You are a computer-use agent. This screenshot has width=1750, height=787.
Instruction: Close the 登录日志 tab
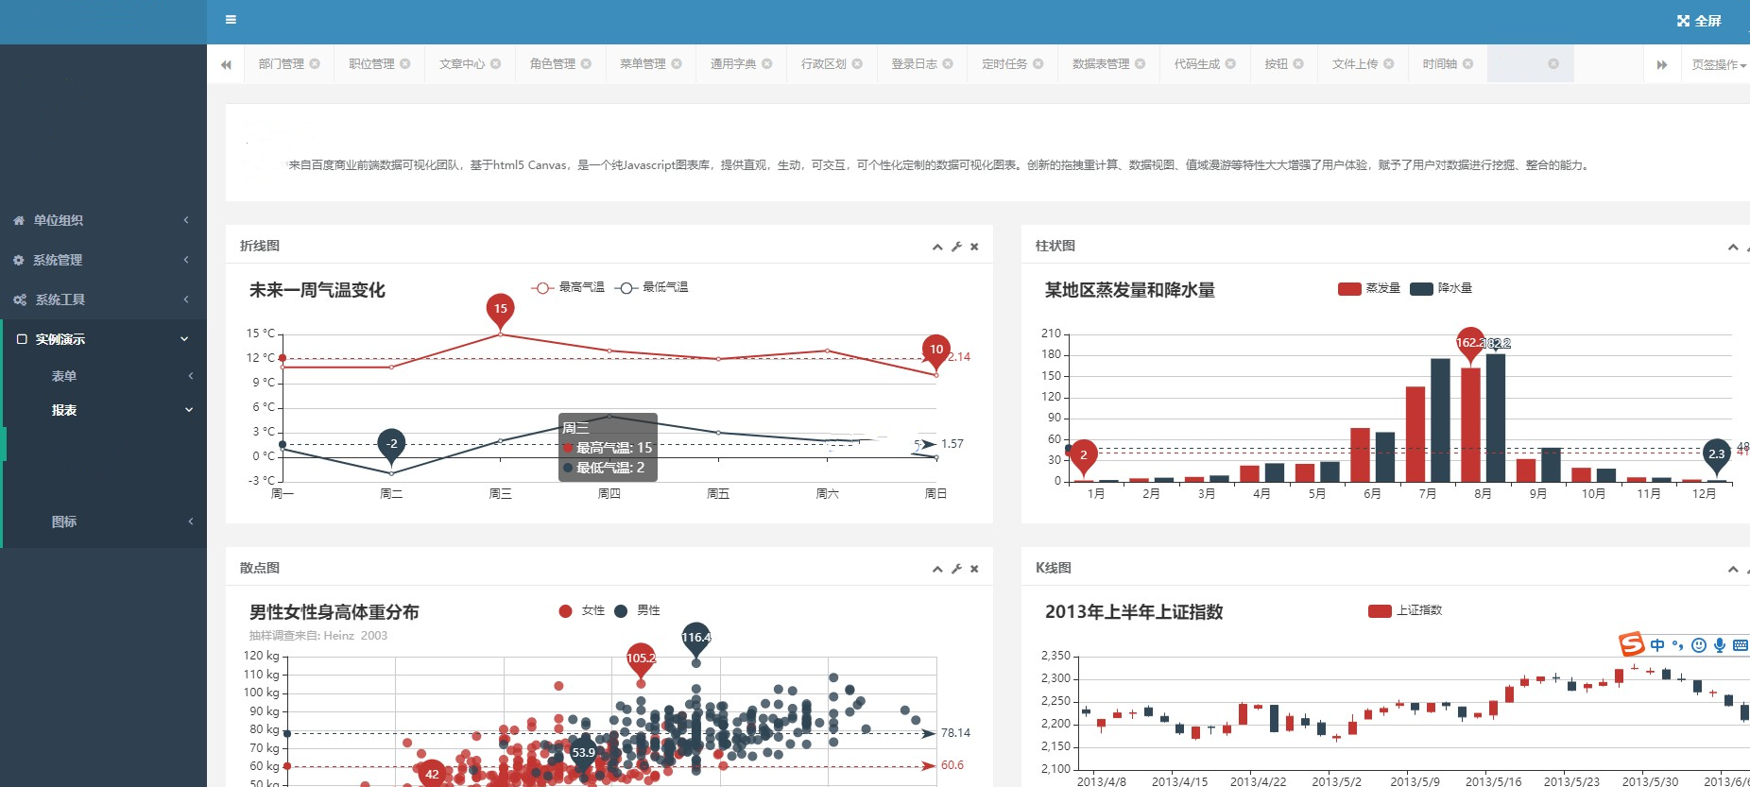tap(948, 64)
